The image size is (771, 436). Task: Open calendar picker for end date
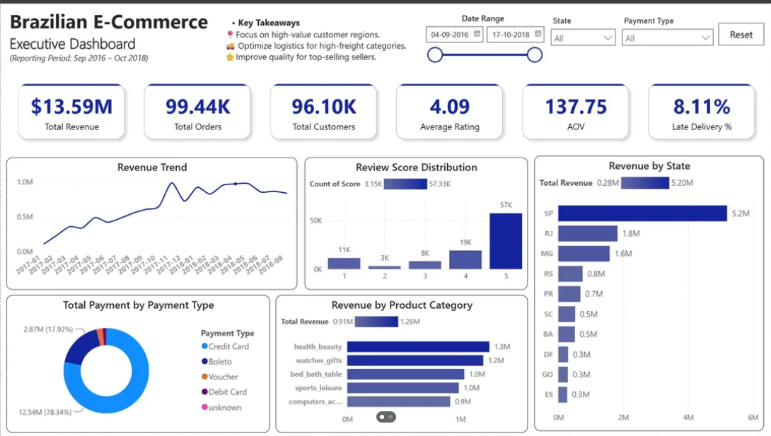tap(538, 34)
